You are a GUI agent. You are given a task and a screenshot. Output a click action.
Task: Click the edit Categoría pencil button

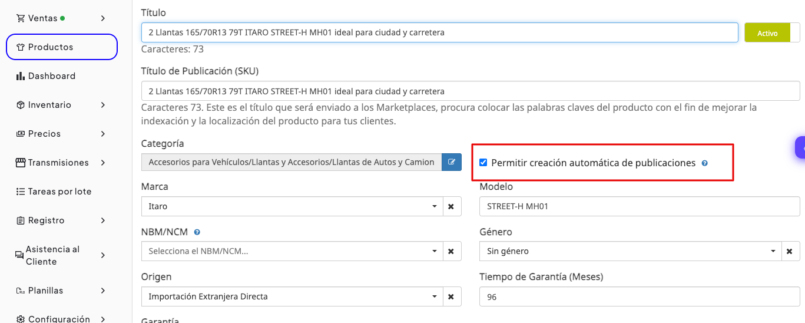pyautogui.click(x=452, y=161)
